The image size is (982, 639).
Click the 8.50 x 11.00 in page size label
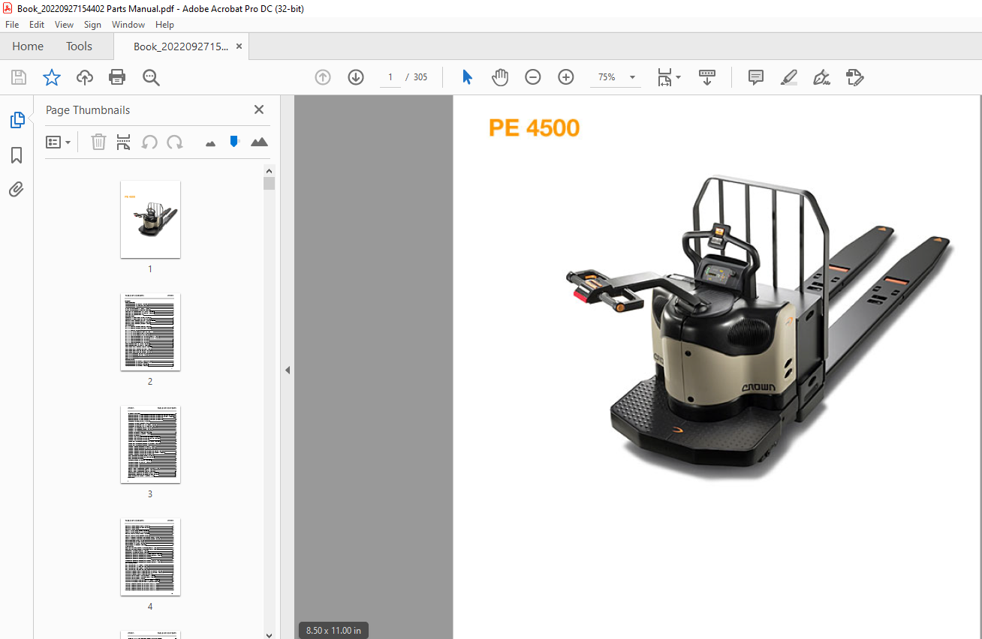tap(333, 631)
